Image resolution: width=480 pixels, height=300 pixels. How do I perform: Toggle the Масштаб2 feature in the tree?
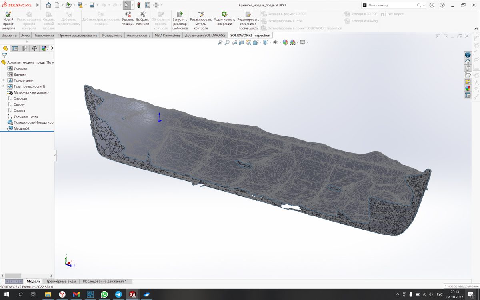pyautogui.click(x=22, y=128)
